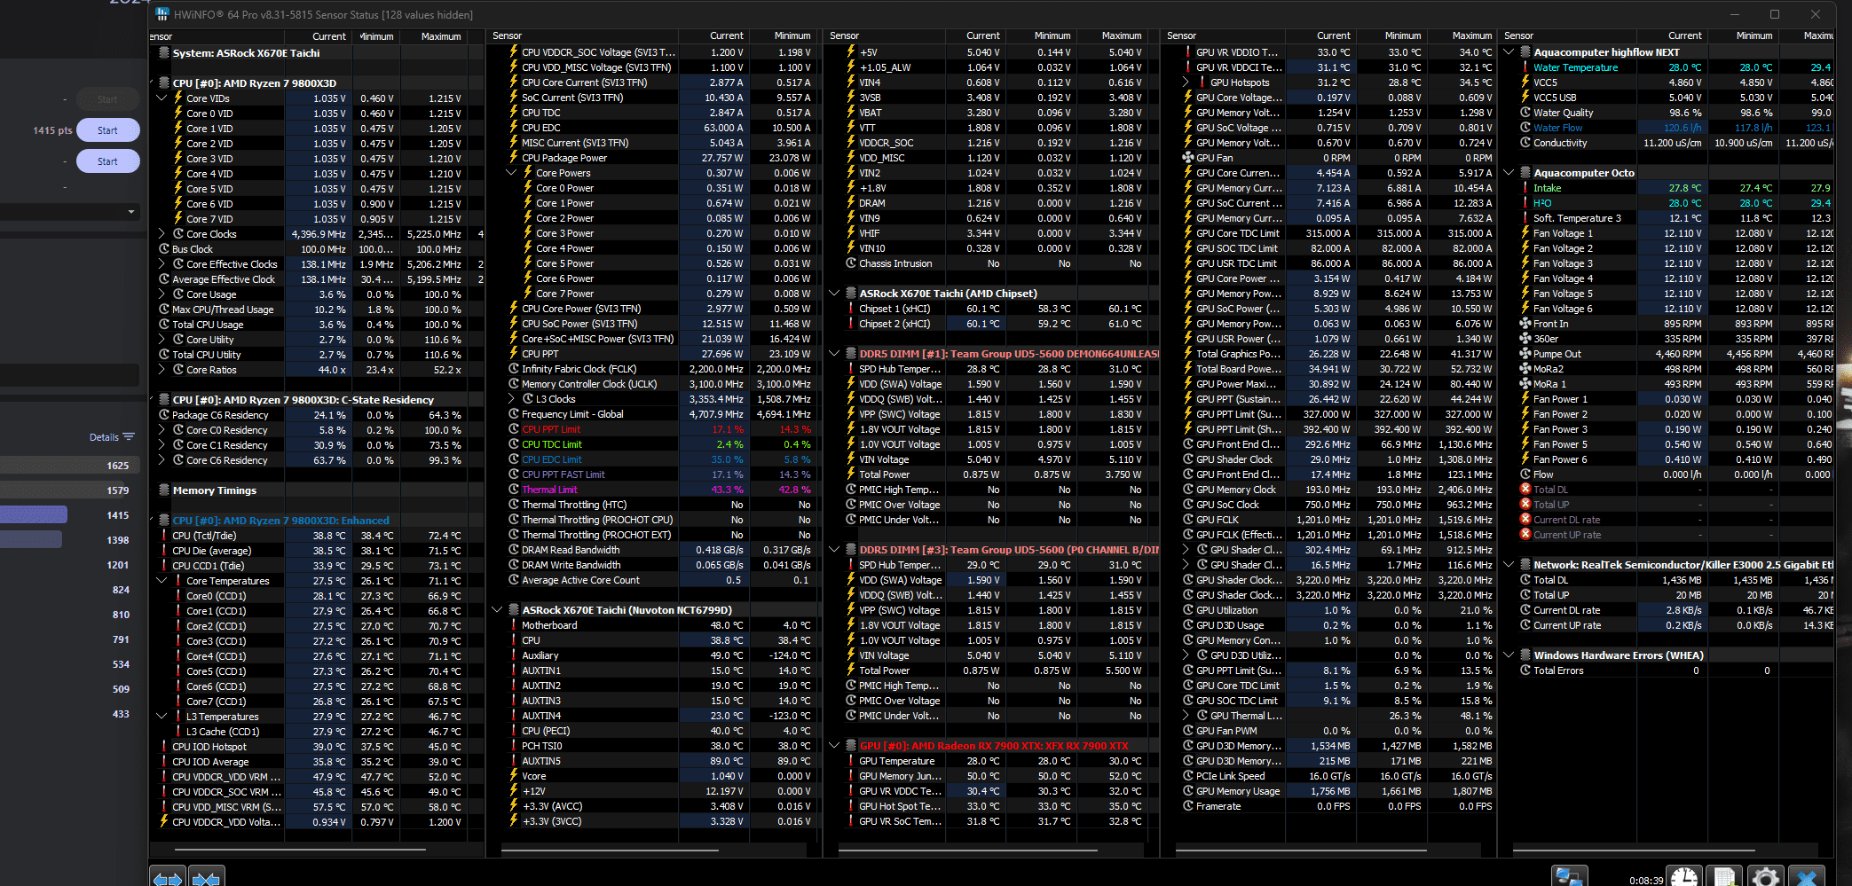Click the HWiNFO title bar app icon
The image size is (1852, 886).
[162, 14]
